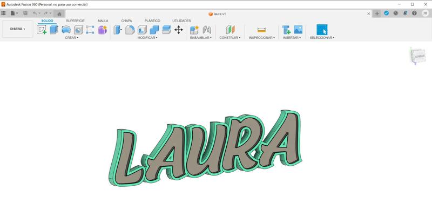Expand the MODIFICAR menu
The image size is (432, 203).
tap(147, 37)
